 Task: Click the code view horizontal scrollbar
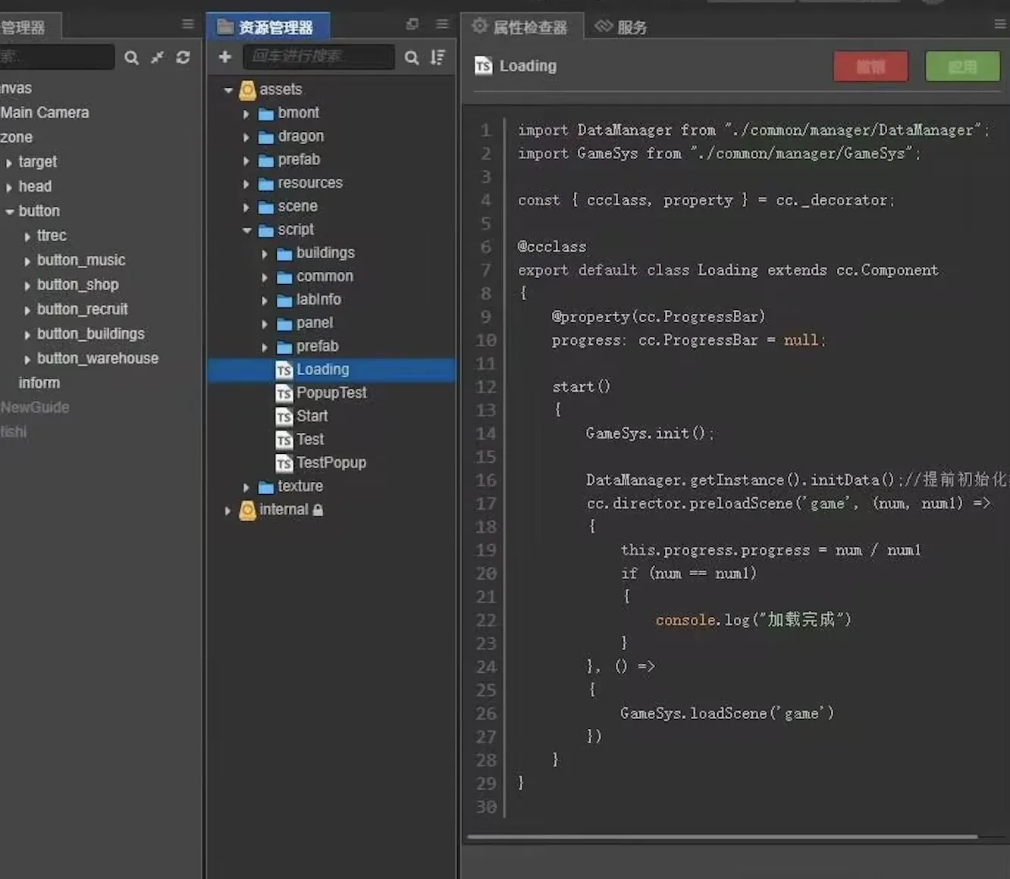(722, 837)
